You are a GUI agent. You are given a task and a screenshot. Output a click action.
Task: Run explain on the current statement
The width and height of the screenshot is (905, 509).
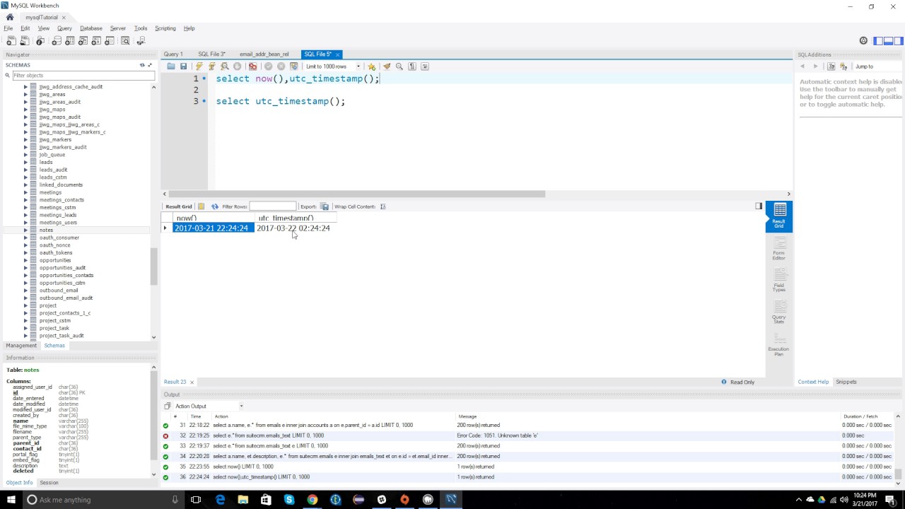click(225, 66)
